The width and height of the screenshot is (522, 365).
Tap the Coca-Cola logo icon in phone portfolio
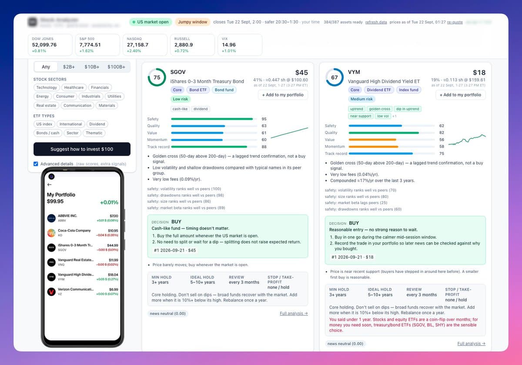click(51, 233)
